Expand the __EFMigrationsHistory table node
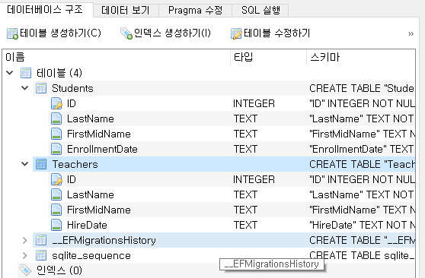The height and width of the screenshot is (278, 425). (x=25, y=240)
